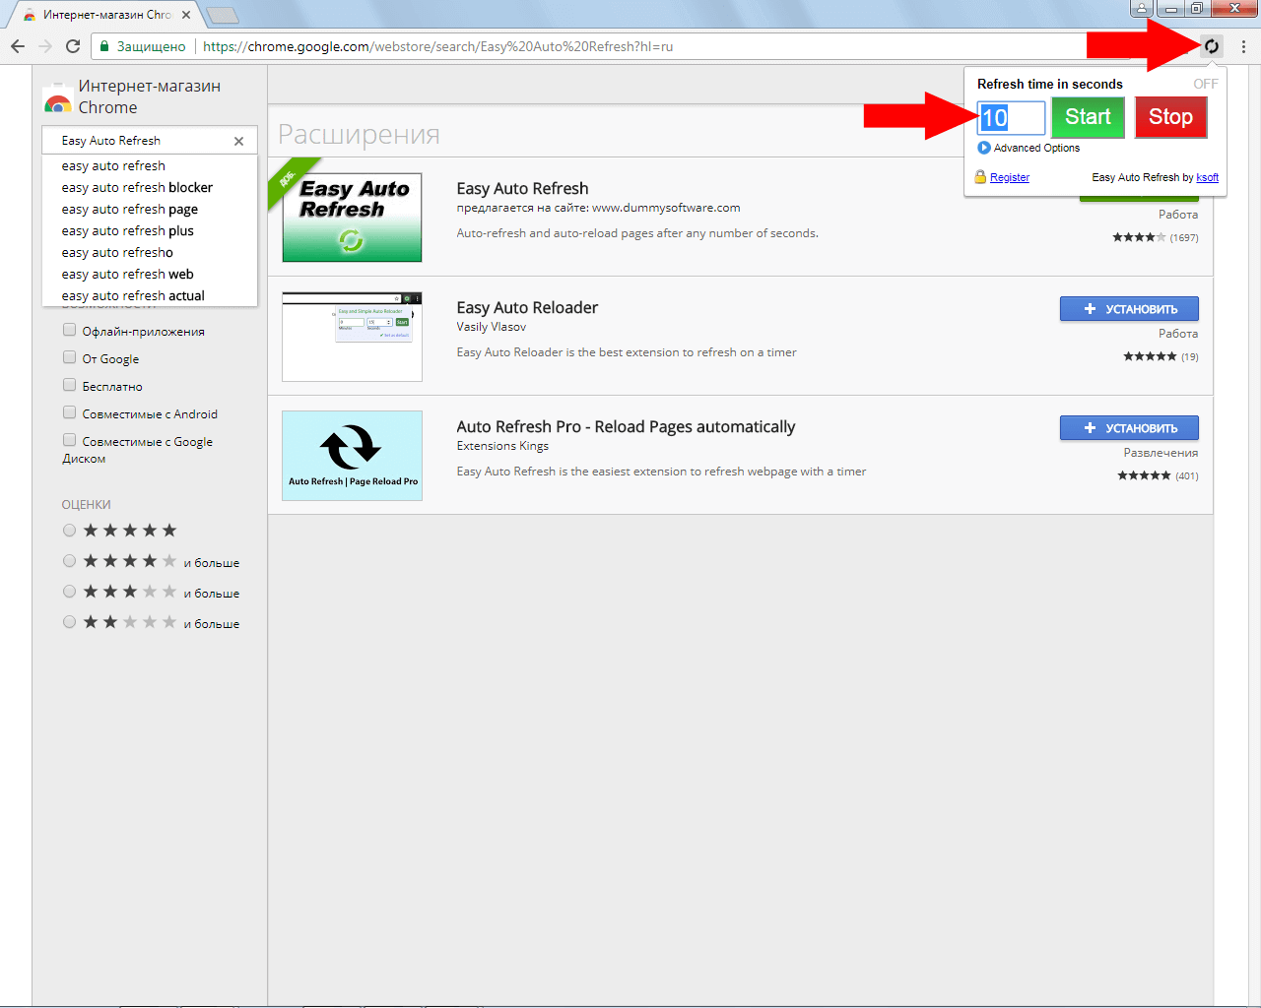Check the Совместимые с Android filter
The height and width of the screenshot is (1008, 1261).
coord(69,412)
